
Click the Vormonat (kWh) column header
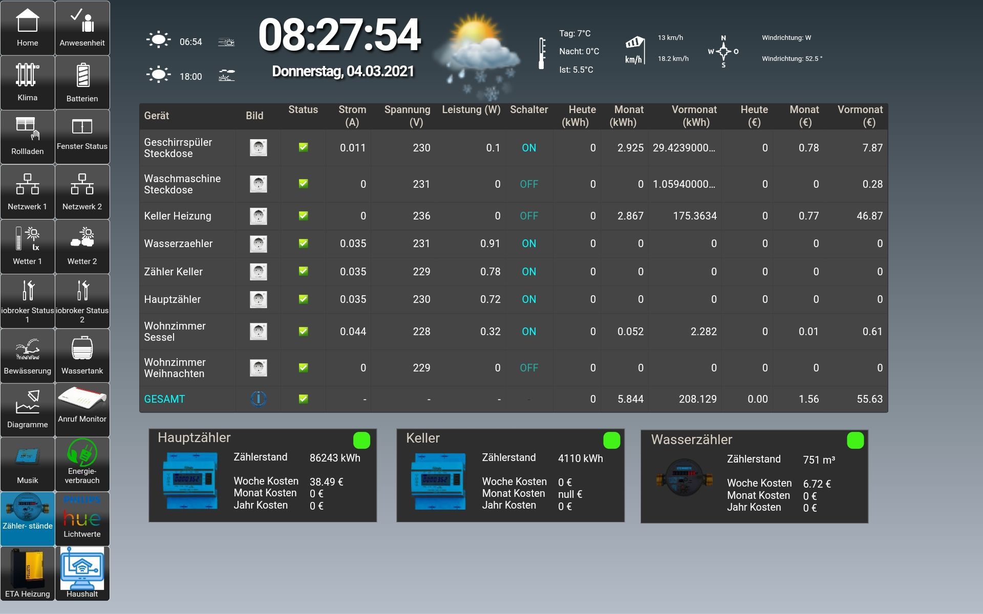click(x=694, y=116)
